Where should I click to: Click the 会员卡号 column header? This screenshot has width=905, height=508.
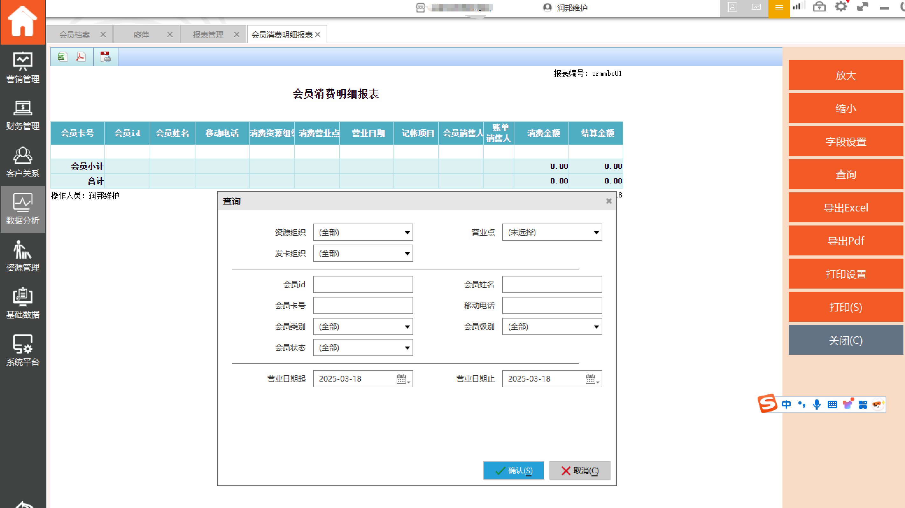[77, 133]
